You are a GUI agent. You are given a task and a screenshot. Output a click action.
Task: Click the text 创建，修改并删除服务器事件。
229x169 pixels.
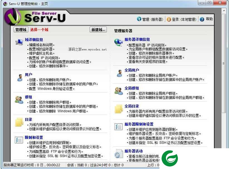[x=151, y=53]
